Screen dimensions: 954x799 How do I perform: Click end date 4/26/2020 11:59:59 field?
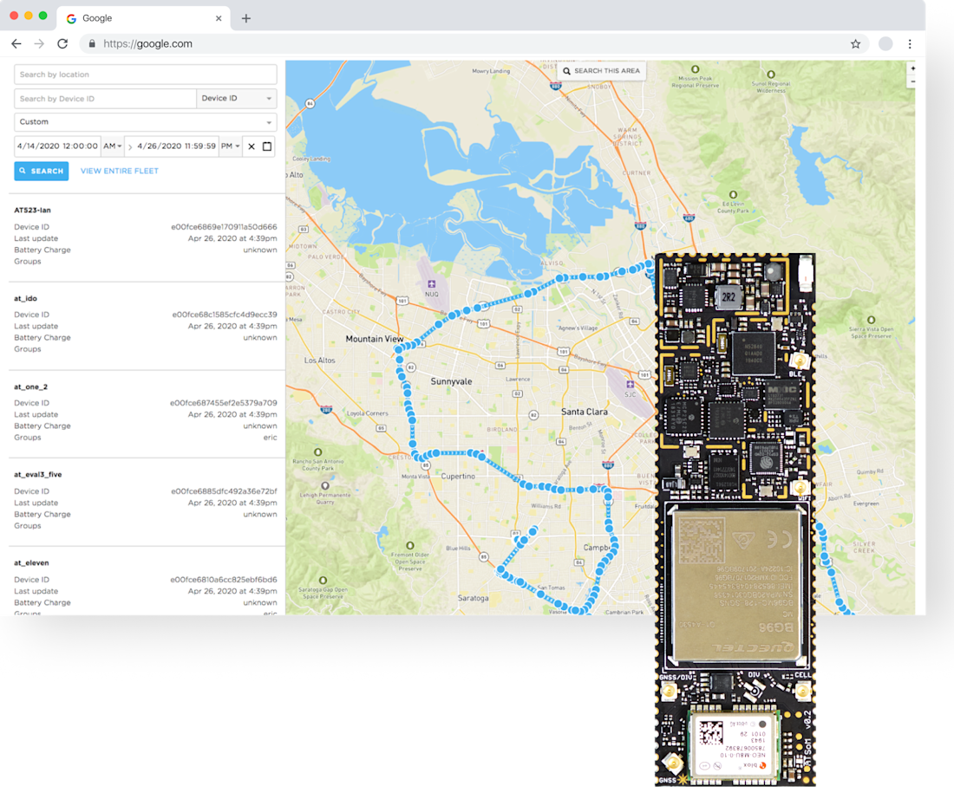[176, 146]
